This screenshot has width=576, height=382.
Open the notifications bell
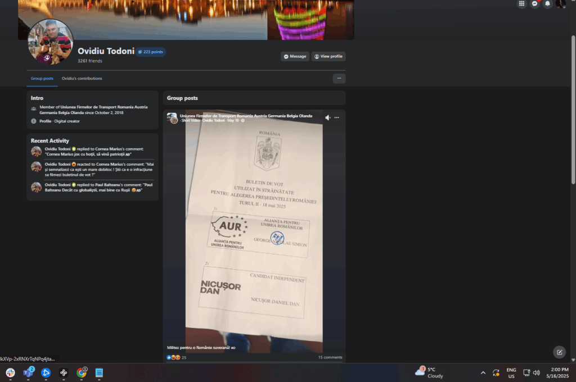click(547, 4)
